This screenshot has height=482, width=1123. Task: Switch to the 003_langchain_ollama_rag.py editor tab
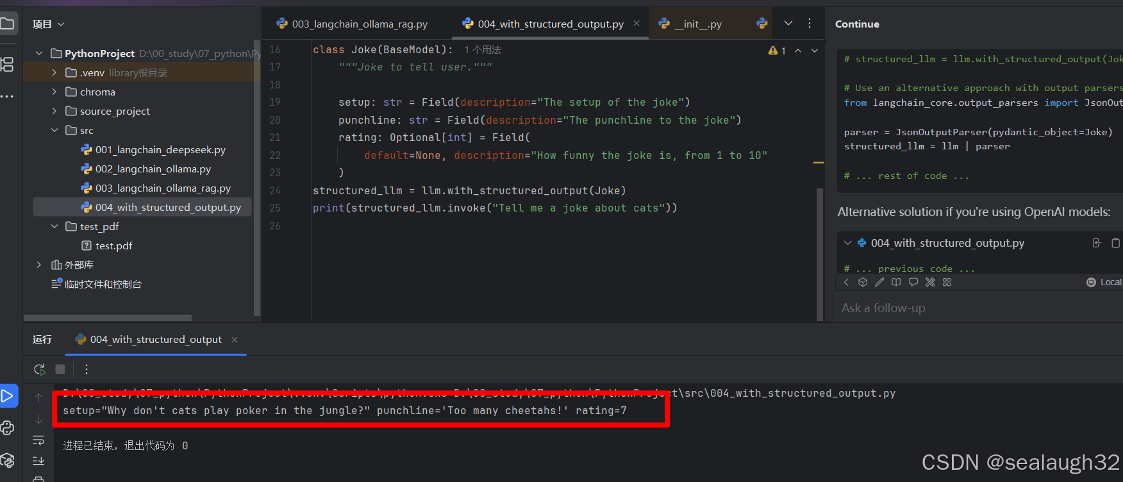pos(359,24)
